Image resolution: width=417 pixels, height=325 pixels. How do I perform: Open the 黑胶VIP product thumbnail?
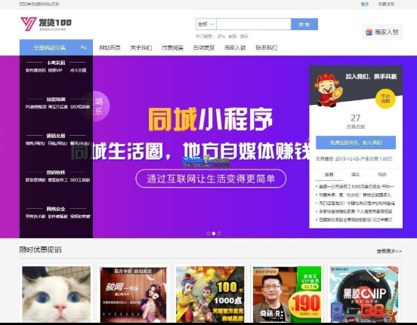click(x=364, y=295)
